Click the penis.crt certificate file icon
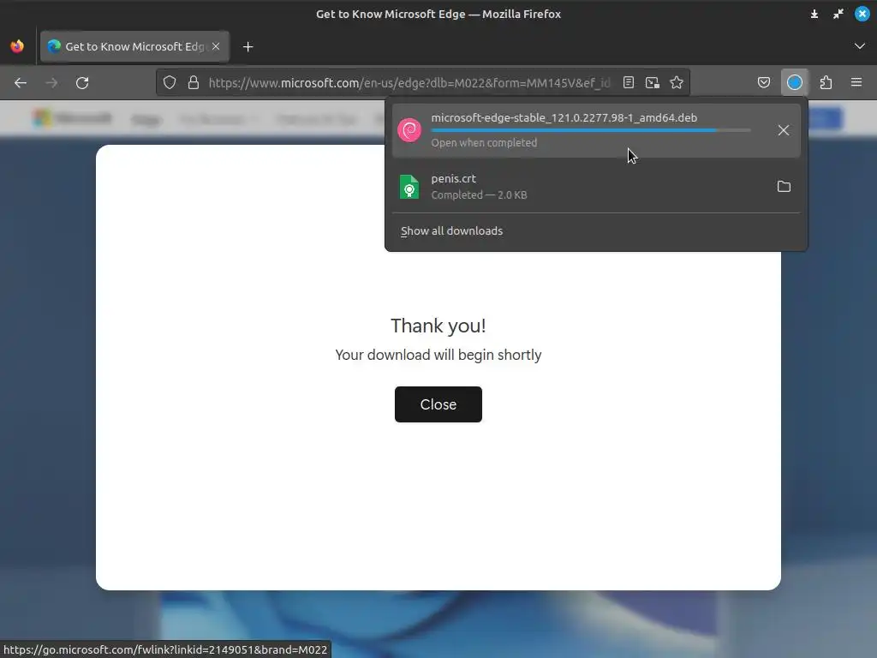877x658 pixels. pyautogui.click(x=409, y=187)
